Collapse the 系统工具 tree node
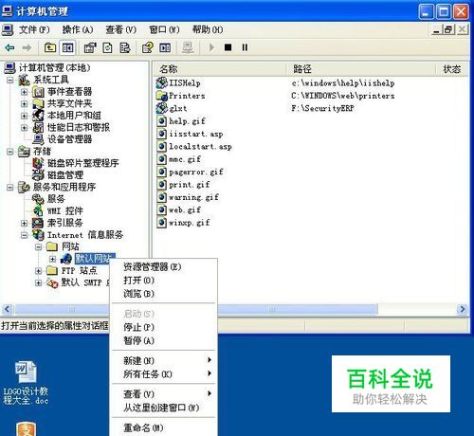 (10, 80)
